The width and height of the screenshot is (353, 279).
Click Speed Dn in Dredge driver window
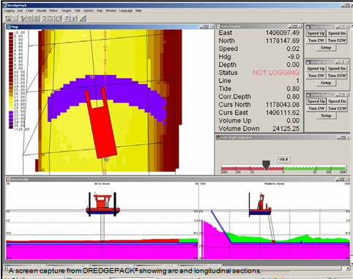[x=337, y=68]
